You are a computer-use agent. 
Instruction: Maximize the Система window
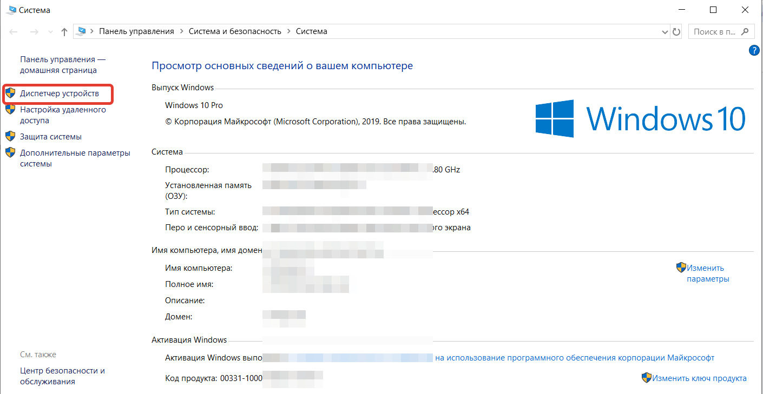click(x=713, y=10)
